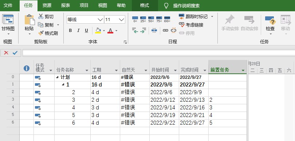
Task: Click Auto Schedule (自动安排)
Action: (x=249, y=23)
